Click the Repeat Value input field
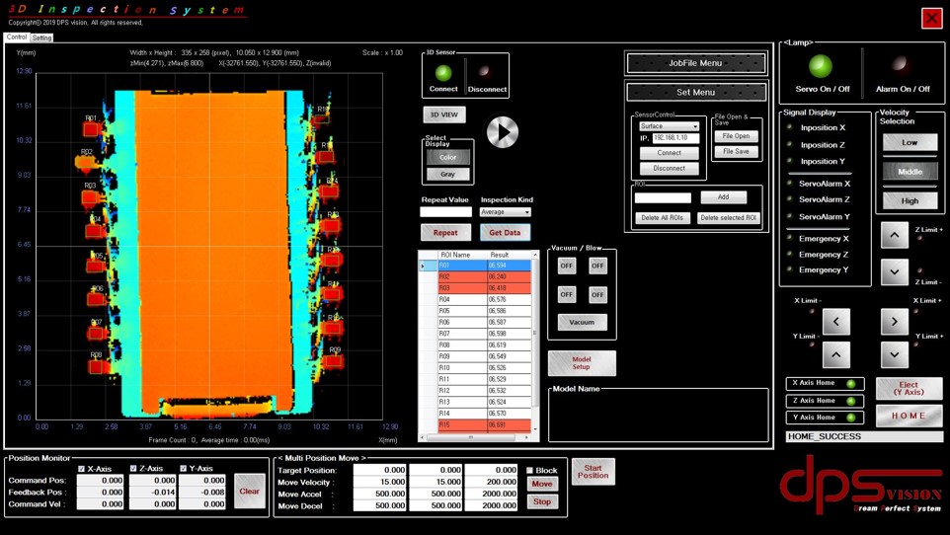Viewport: 950px width, 535px height. click(445, 212)
